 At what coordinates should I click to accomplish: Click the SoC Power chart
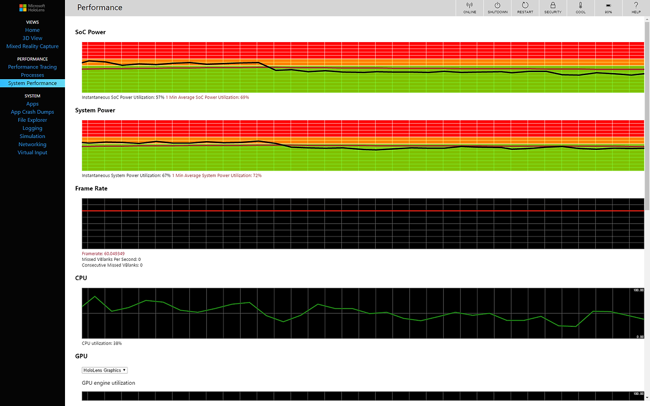[363, 67]
